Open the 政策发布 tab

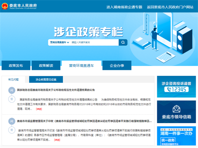(16, 66)
